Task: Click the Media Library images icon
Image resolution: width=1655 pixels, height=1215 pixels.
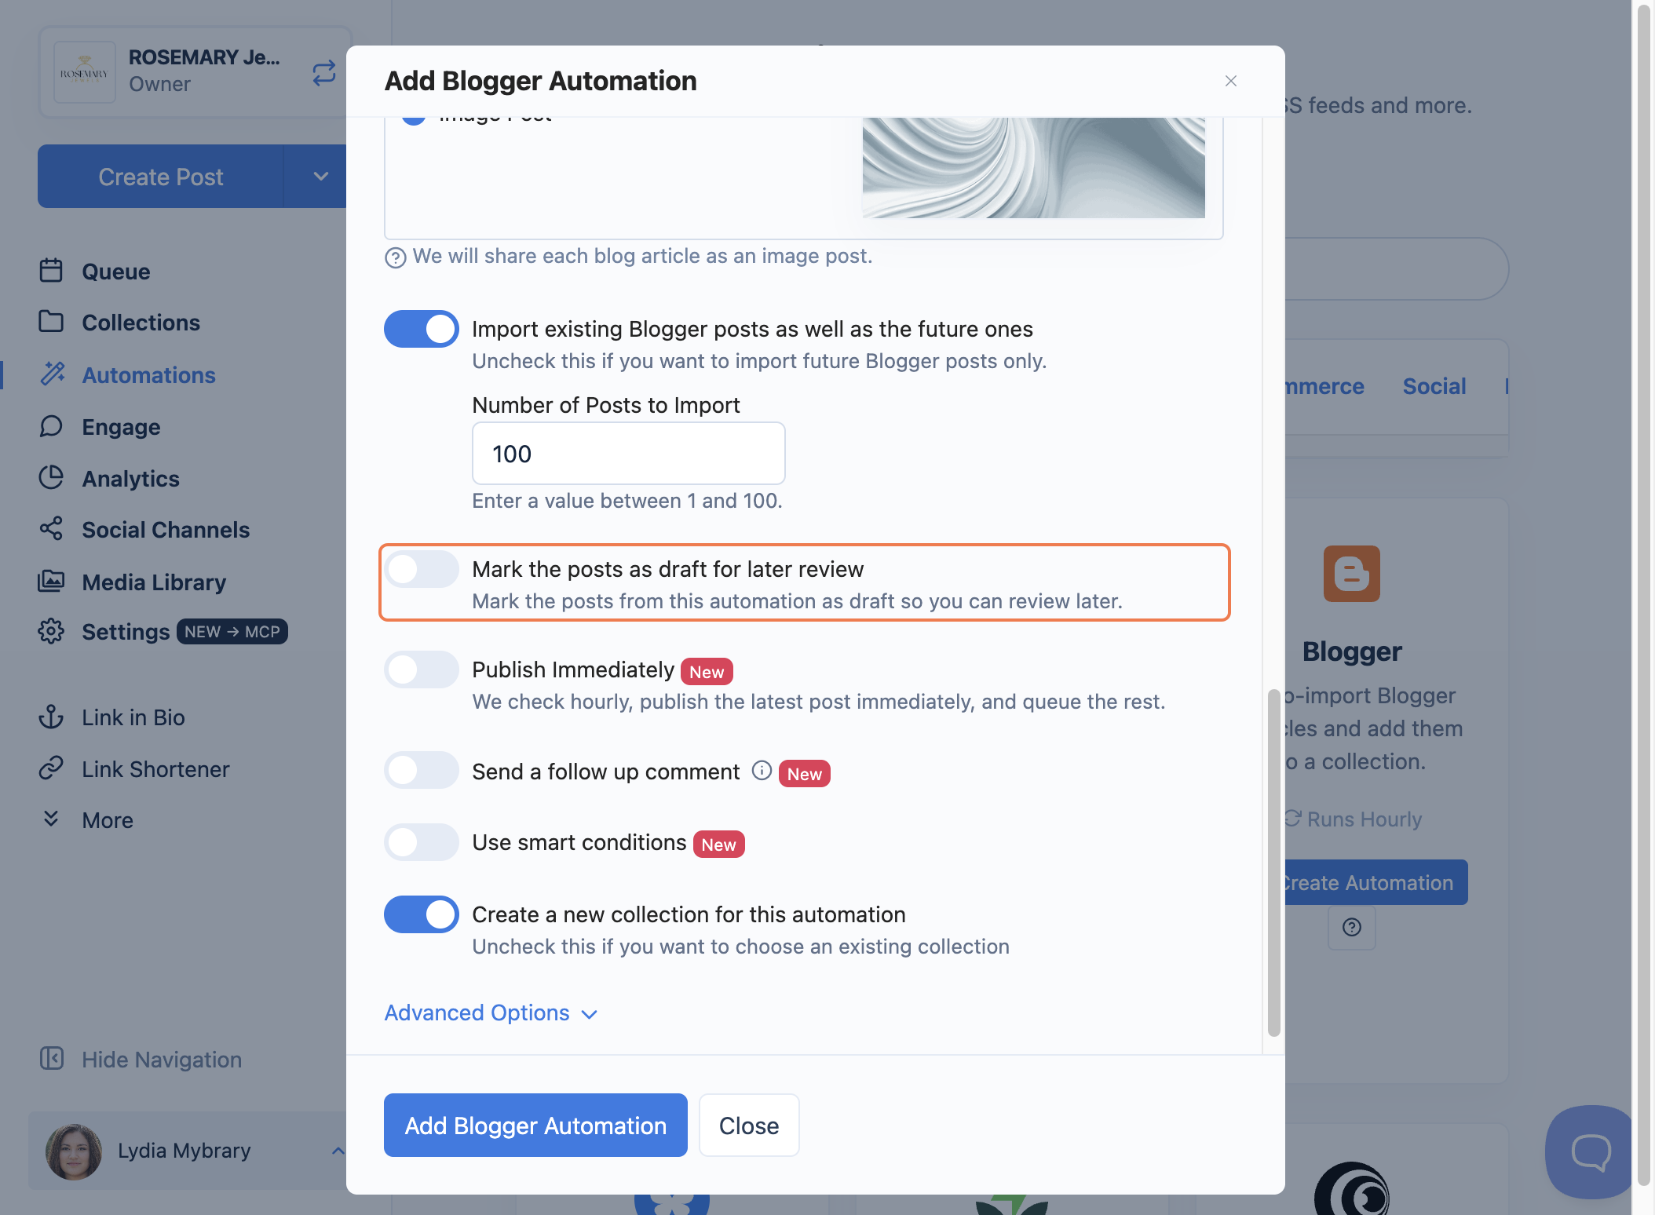Action: click(x=51, y=581)
